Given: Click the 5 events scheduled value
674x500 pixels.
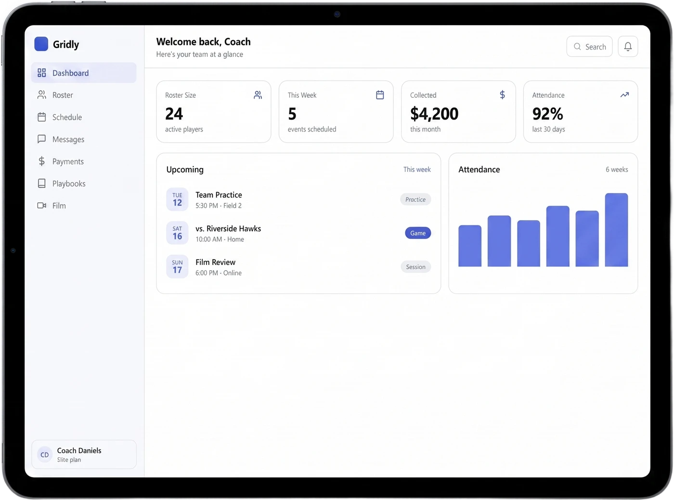Looking at the screenshot, I should (x=292, y=114).
